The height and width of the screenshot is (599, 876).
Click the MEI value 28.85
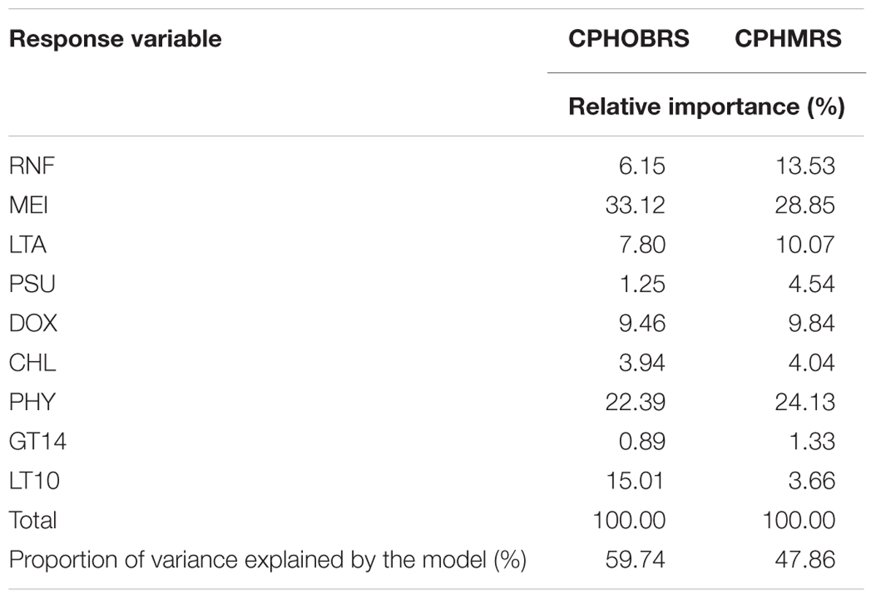click(x=804, y=205)
